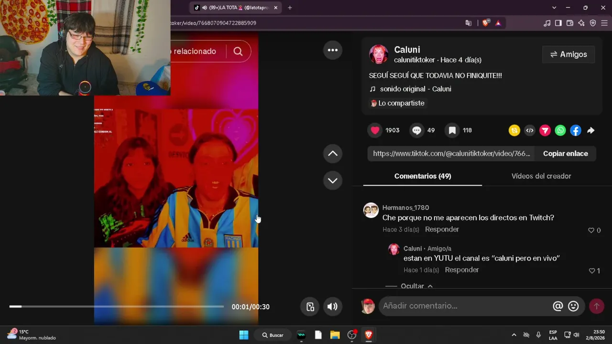The width and height of the screenshot is (612, 344).
Task: Seek in the video progress bar
Action: pos(116,306)
